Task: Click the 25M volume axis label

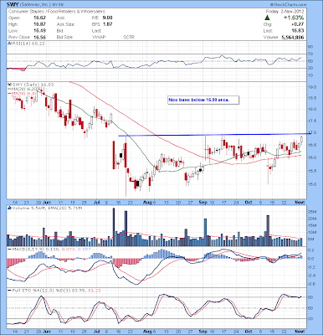Action: click(x=313, y=212)
